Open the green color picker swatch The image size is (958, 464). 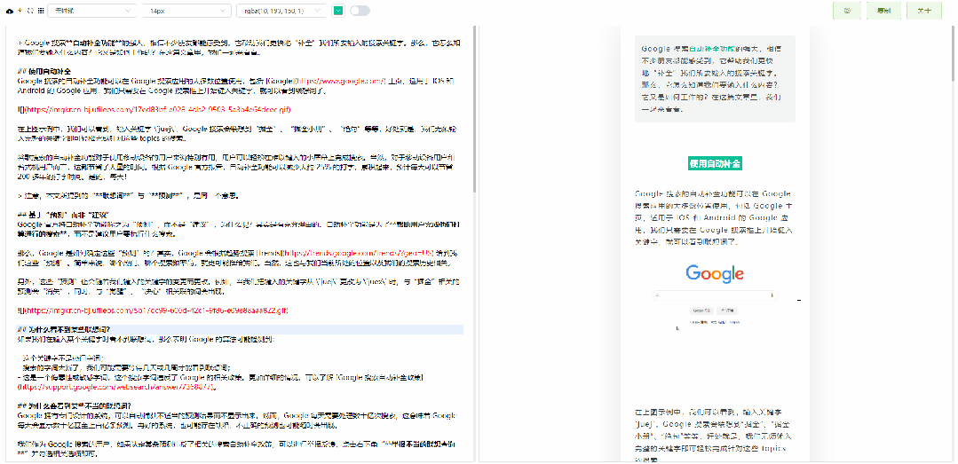pyautogui.click(x=337, y=11)
